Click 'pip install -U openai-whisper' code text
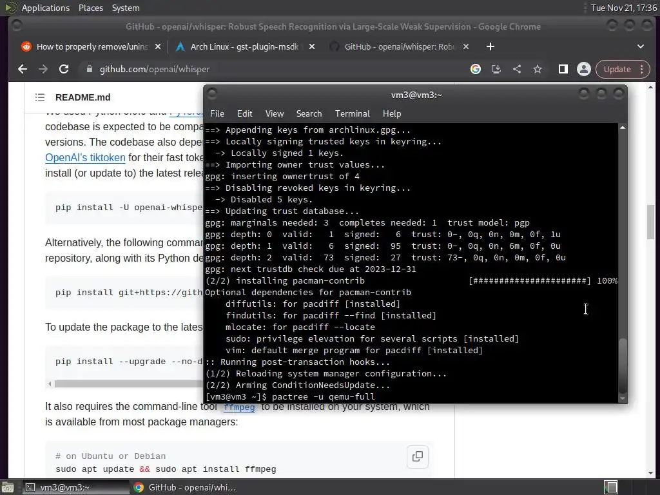This screenshot has height=495, width=660. click(129, 208)
